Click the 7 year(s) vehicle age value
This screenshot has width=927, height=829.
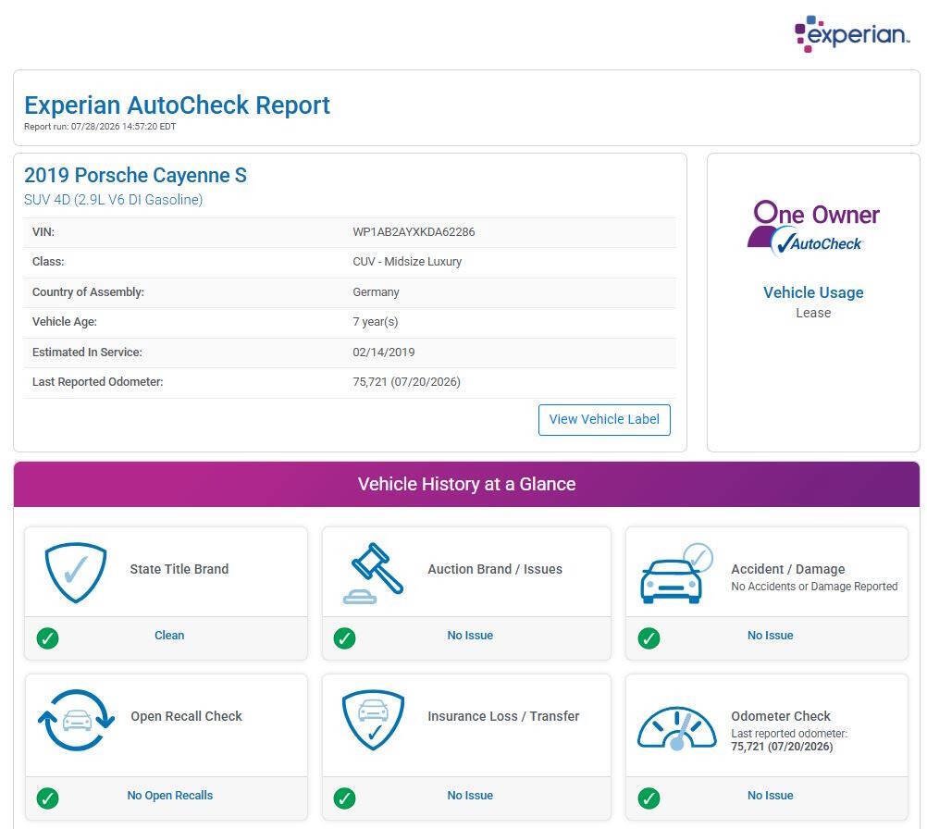tap(376, 322)
